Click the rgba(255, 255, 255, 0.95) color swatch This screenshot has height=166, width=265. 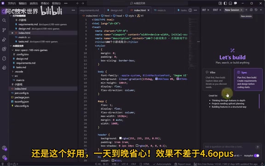point(121,138)
